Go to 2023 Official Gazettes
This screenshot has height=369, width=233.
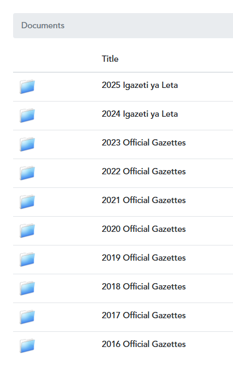coord(143,142)
